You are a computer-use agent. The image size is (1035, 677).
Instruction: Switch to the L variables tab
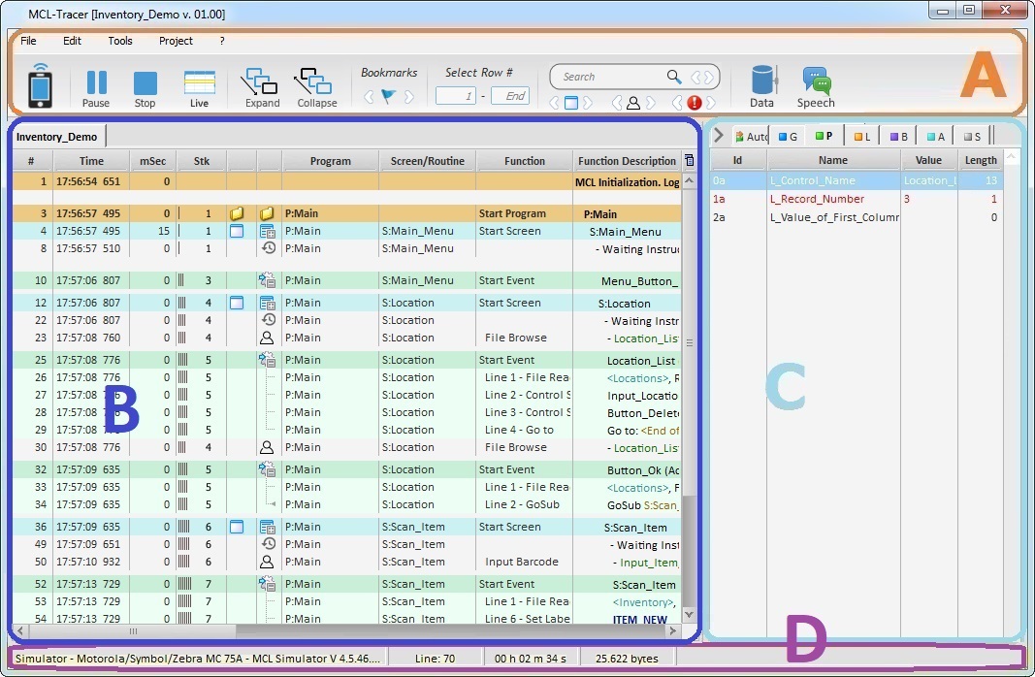[x=861, y=137]
